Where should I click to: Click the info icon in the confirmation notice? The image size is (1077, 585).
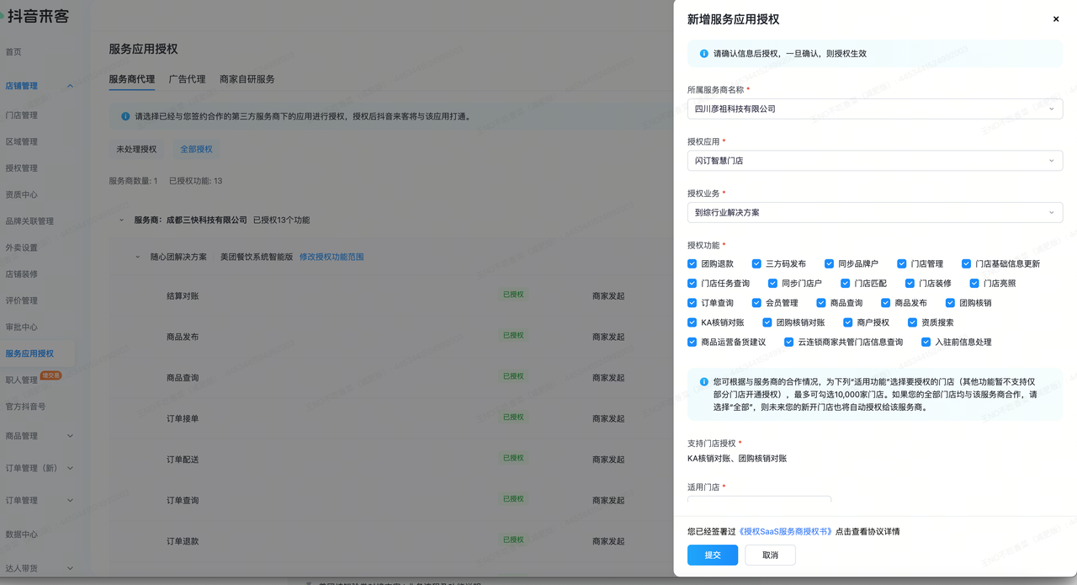pyautogui.click(x=704, y=53)
